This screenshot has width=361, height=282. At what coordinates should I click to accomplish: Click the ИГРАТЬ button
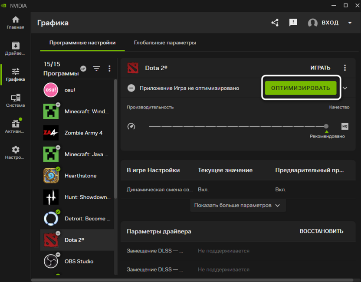pos(320,68)
